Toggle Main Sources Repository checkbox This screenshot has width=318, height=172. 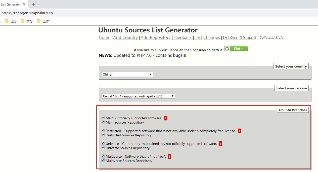(x=103, y=122)
